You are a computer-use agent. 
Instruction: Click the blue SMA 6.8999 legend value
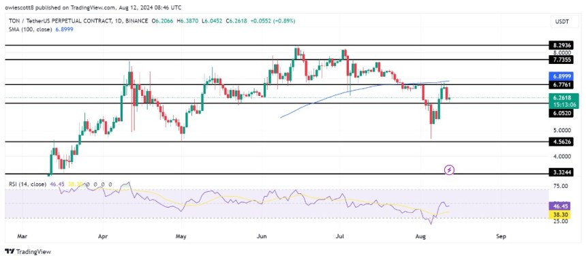[63, 29]
